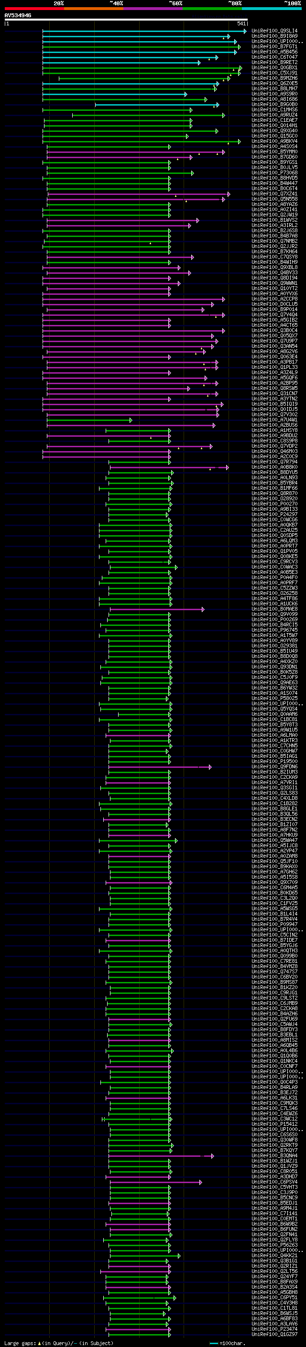This screenshot has height=1347, width=306.
Task: Select the UniRef100_Q7V4Q4 label
Action: (274, 314)
